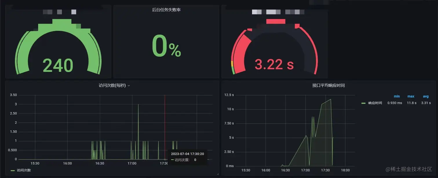Click 17:00 x-axis label on 接口平均响应时间 chart
Image resolution: width=438 pixels, height=178 pixels.
pos(305,170)
